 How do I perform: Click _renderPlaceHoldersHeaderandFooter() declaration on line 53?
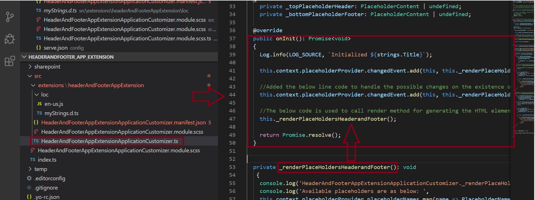[x=338, y=167]
